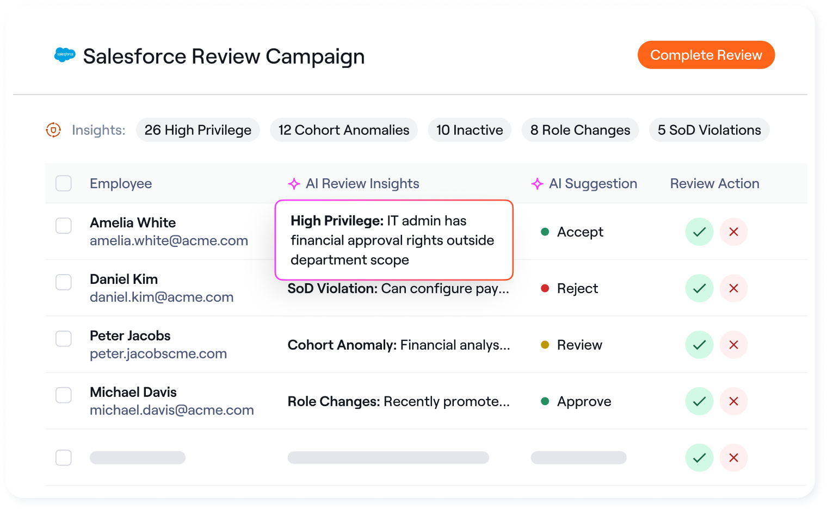Viewport: 827px width, 510px height.
Task: Click the name Amelia White
Action: [133, 223]
